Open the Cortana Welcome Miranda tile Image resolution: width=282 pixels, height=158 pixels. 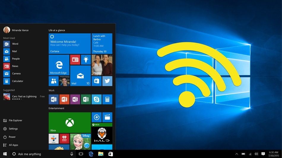click(x=69, y=43)
